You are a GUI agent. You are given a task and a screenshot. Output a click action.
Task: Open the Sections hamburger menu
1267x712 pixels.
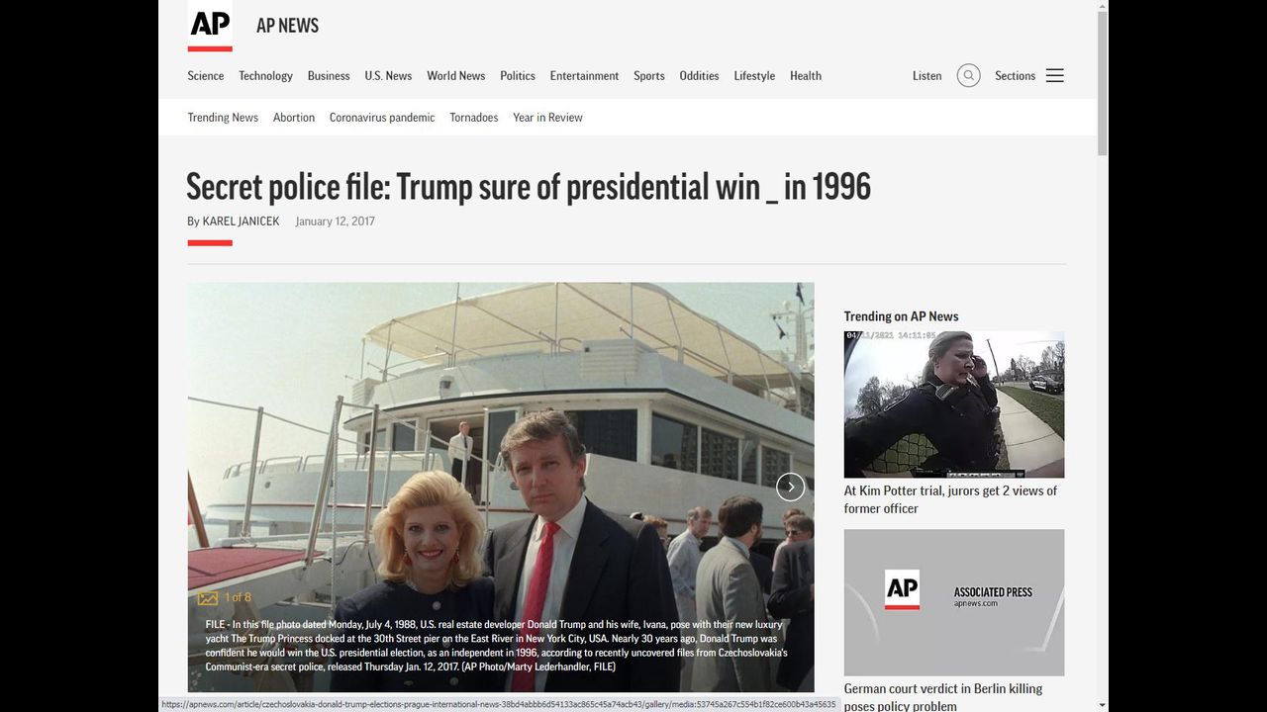click(x=1055, y=75)
